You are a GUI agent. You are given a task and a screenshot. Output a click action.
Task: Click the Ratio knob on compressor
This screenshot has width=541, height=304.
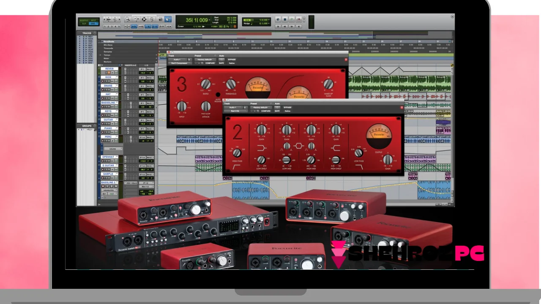206,84
